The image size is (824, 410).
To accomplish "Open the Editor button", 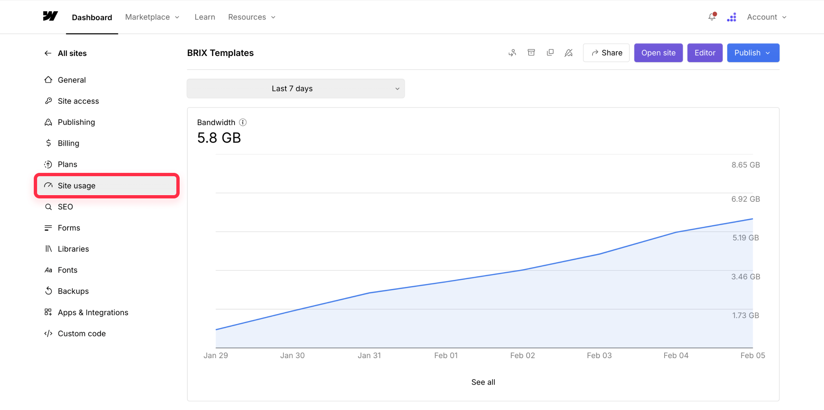I will pos(705,53).
